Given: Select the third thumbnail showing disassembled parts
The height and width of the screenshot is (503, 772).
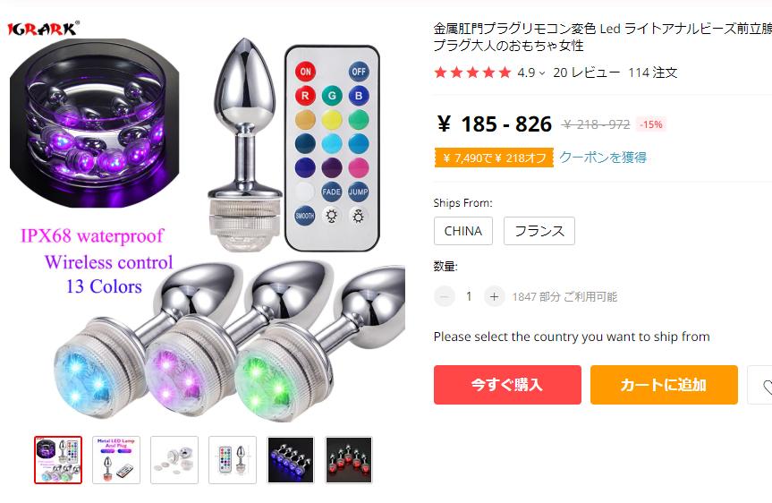Looking at the screenshot, I should click(x=174, y=460).
